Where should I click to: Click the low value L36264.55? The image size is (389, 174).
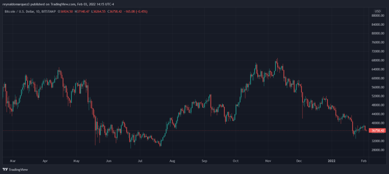[x=99, y=11]
